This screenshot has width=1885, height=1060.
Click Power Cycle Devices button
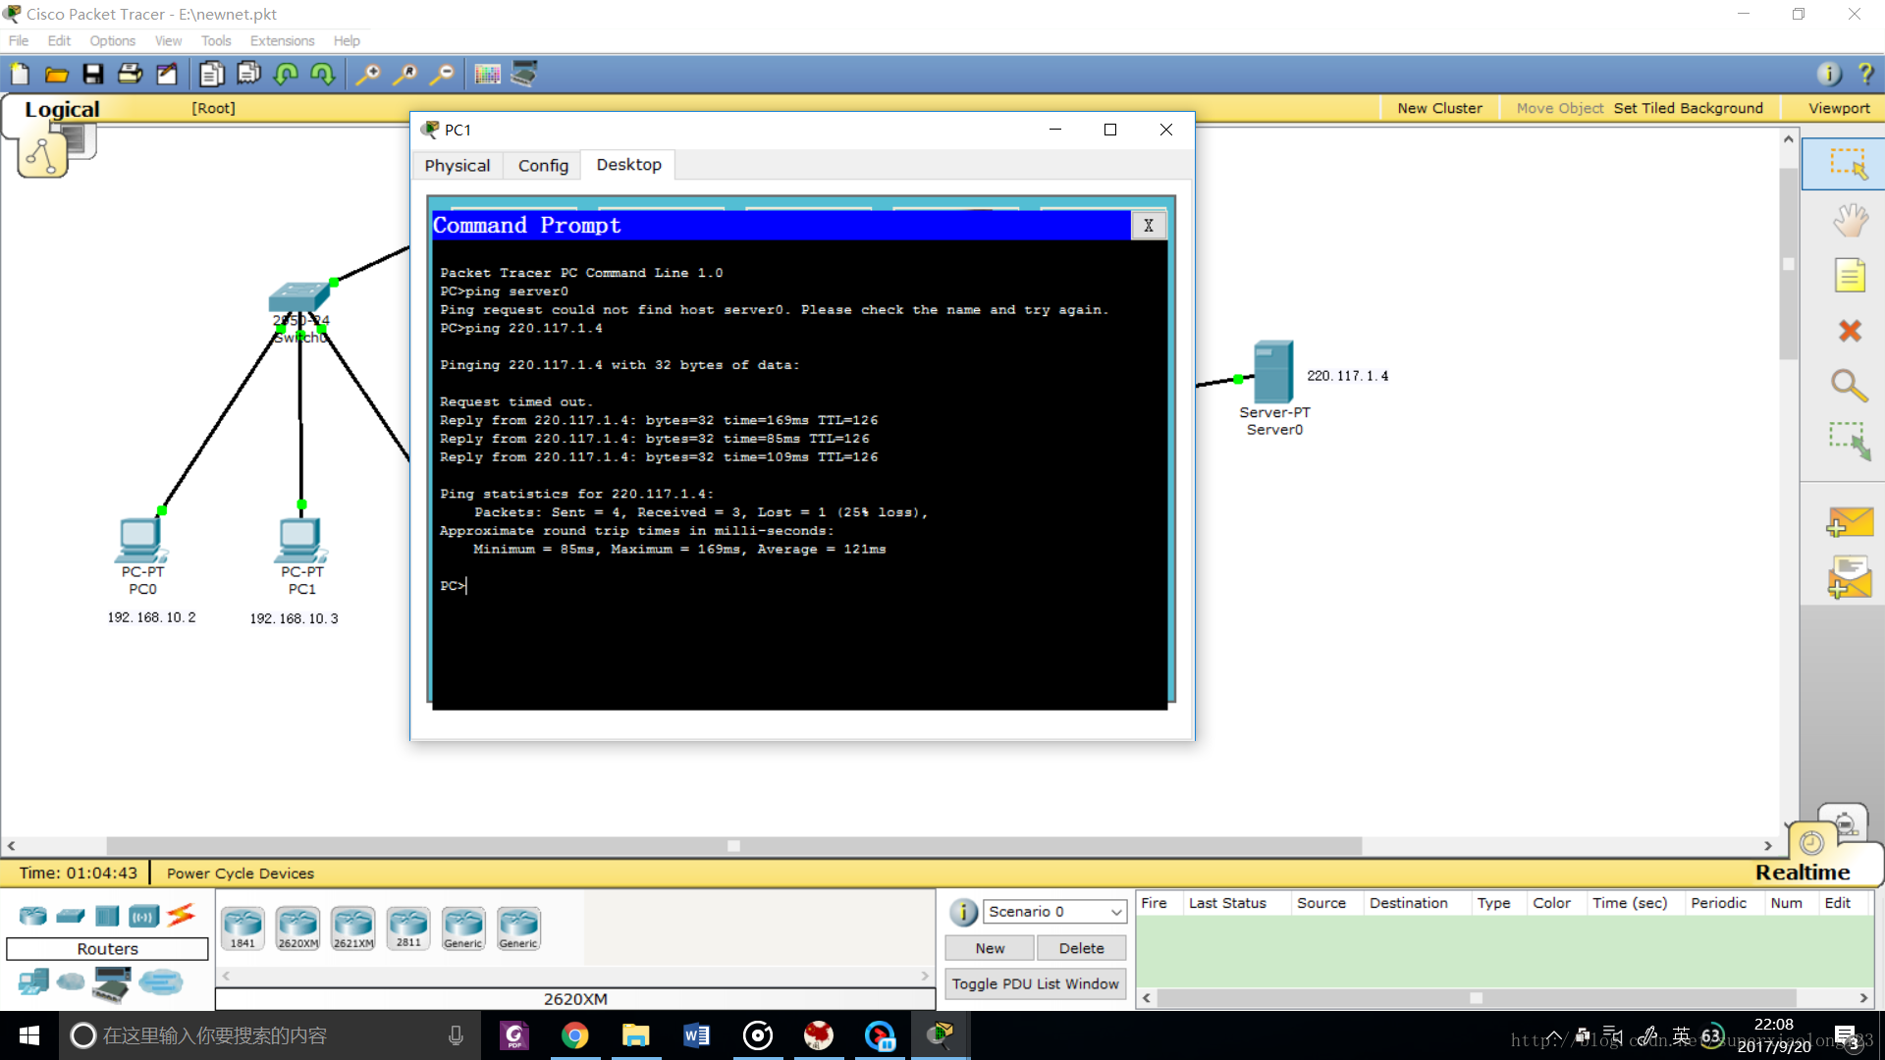tap(241, 873)
